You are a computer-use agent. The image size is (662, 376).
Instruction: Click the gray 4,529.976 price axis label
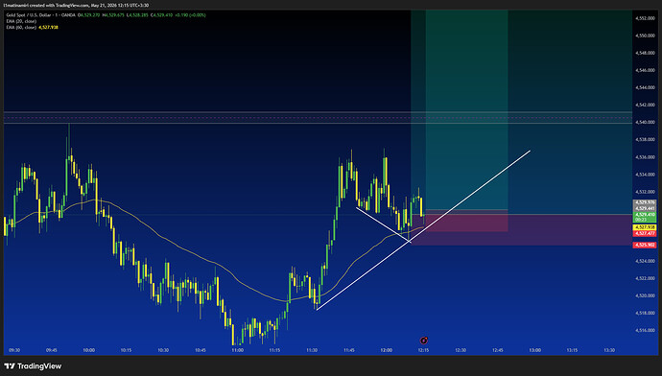645,202
